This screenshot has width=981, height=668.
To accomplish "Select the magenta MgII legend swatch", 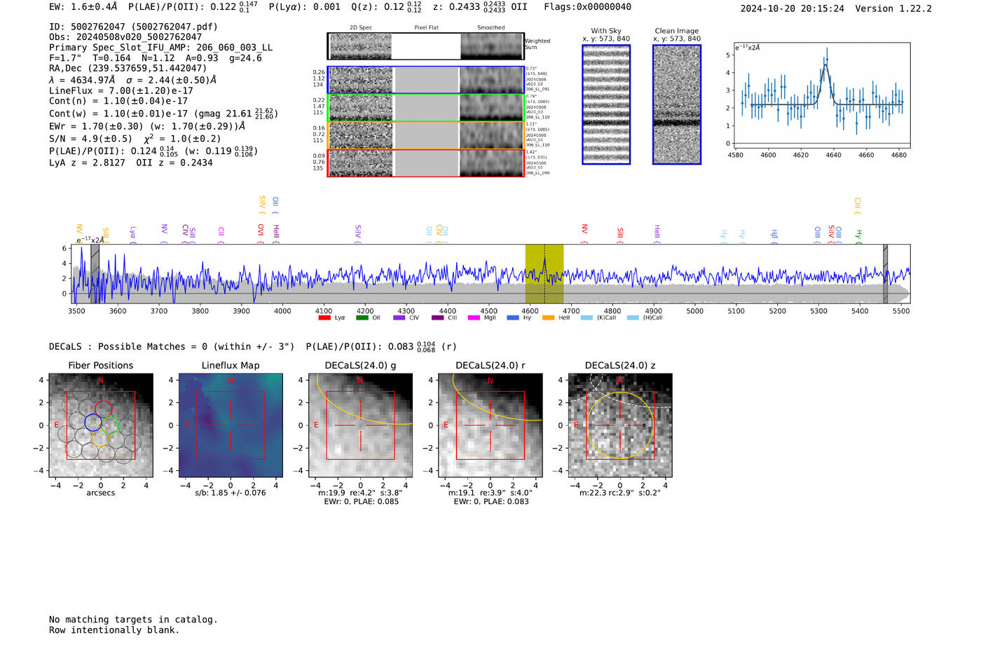I will click(x=474, y=318).
